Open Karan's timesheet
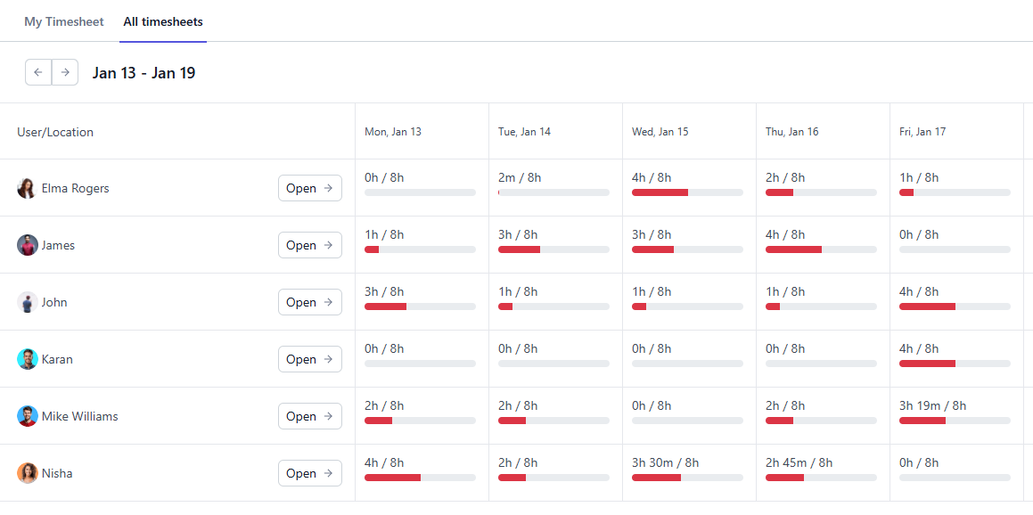The height and width of the screenshot is (515, 1033). [309, 359]
